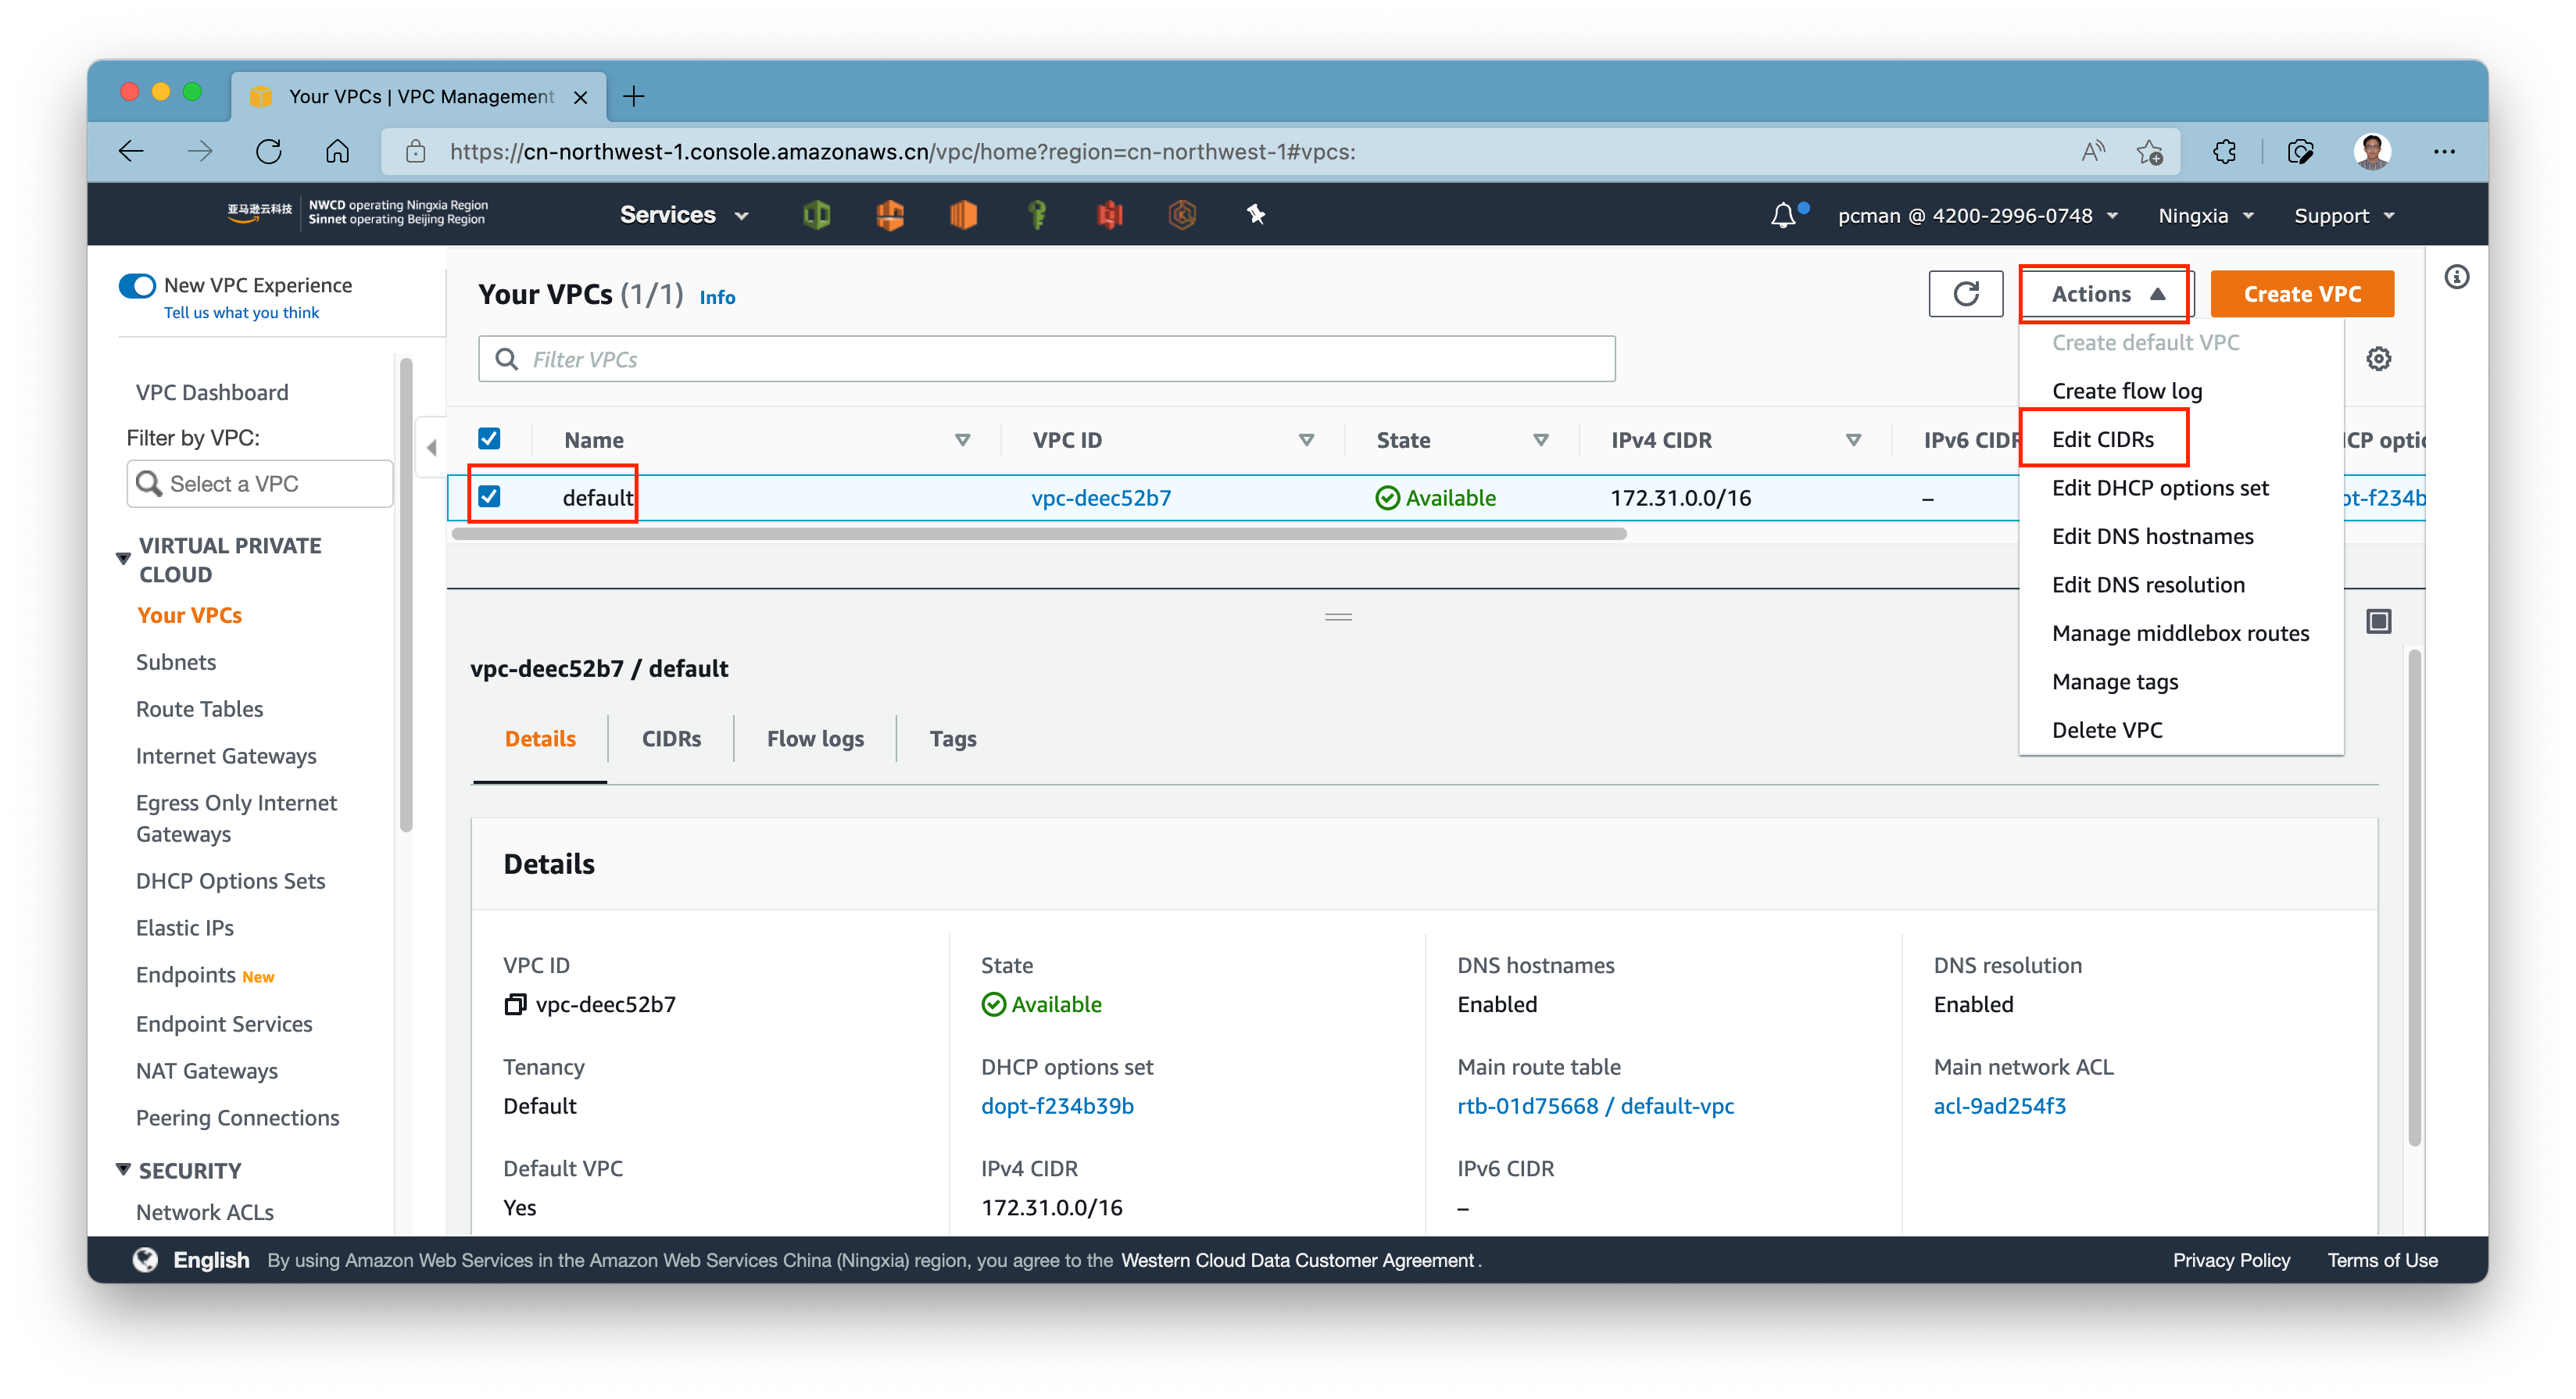Open the Ningxia region dropdown

click(x=2206, y=216)
